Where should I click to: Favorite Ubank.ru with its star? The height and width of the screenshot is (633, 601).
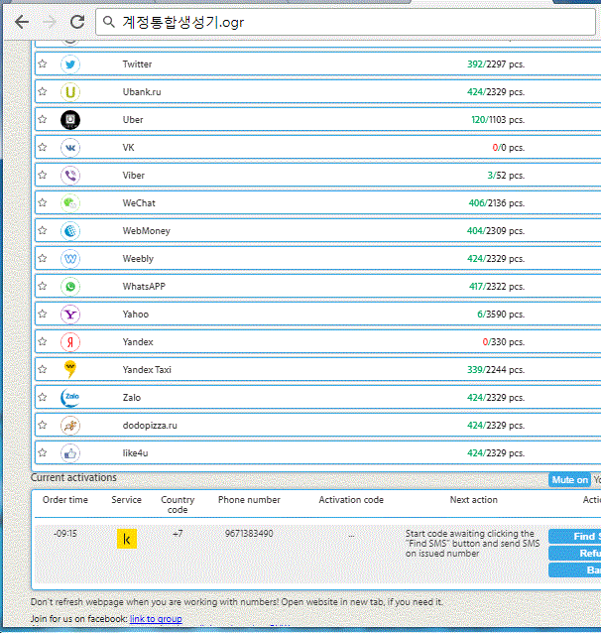click(43, 91)
